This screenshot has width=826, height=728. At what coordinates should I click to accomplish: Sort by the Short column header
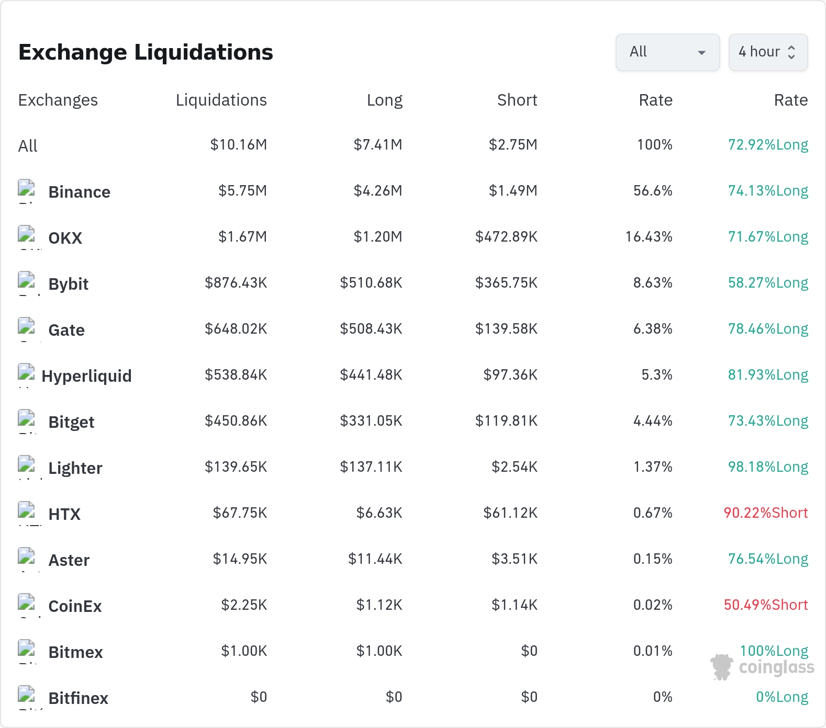517,100
